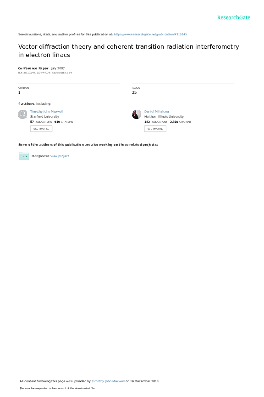Image resolution: width=264 pixels, height=397 pixels.
Task: Click See Profile button under Timothy John Maxwell
Action: coord(41,129)
